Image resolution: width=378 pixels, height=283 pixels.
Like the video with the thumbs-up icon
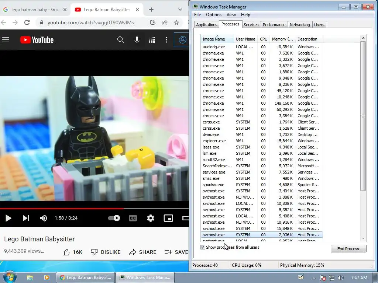pyautogui.click(x=66, y=252)
